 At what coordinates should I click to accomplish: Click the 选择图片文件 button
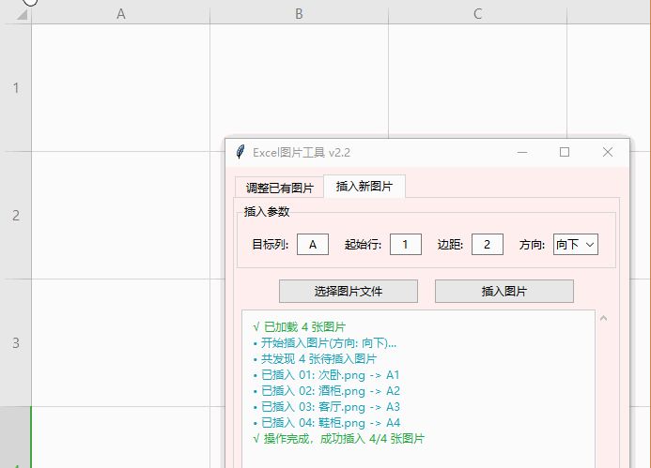pyautogui.click(x=349, y=291)
